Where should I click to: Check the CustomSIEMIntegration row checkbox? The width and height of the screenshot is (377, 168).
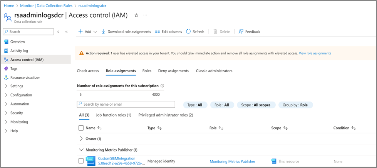81,161
